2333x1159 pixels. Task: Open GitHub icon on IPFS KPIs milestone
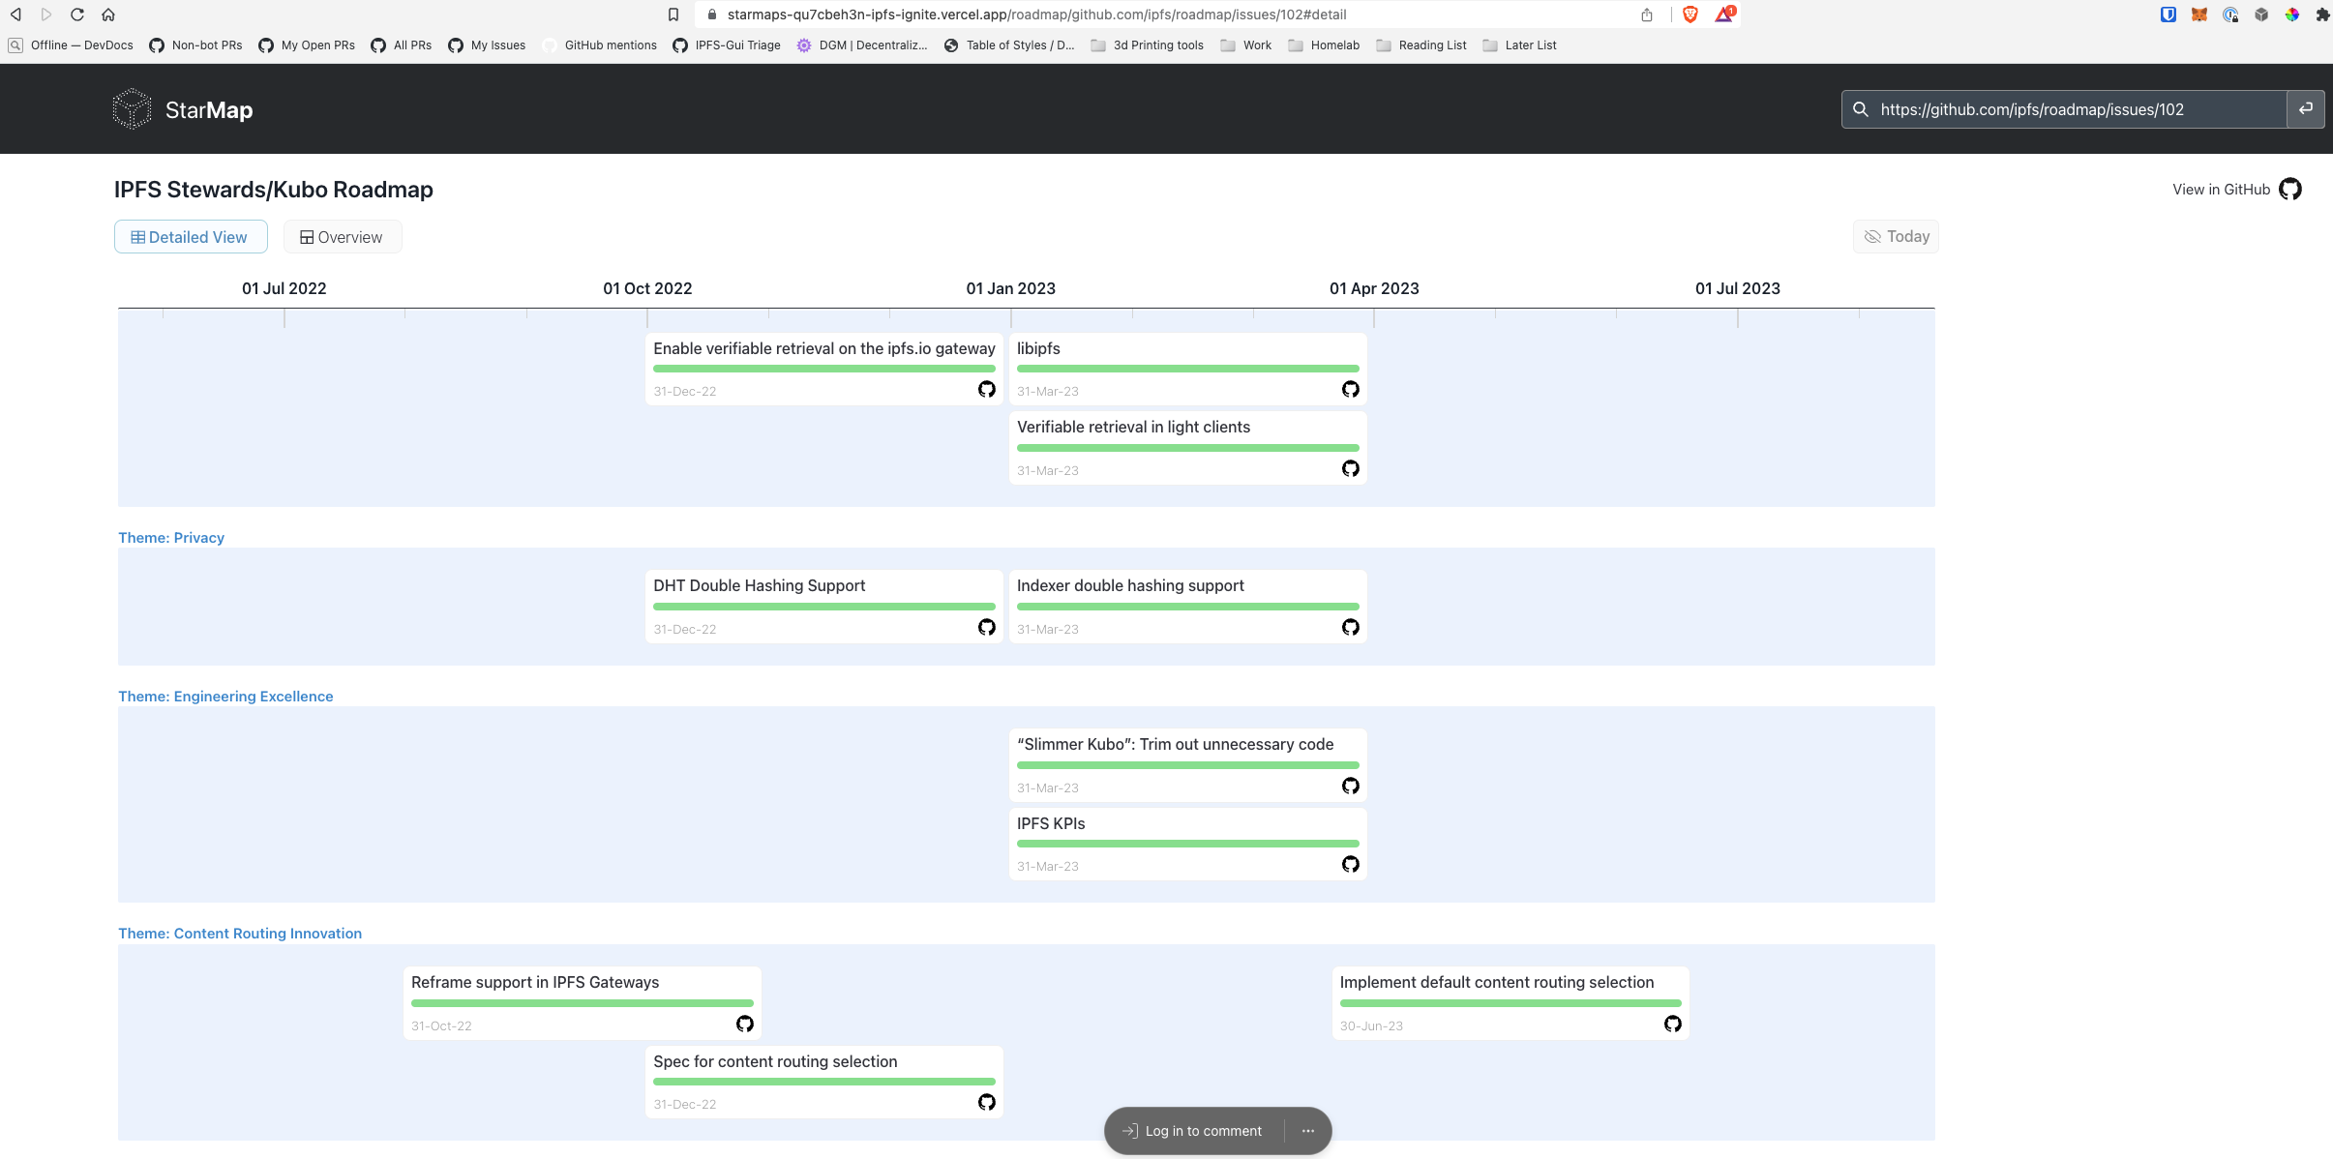tap(1351, 864)
